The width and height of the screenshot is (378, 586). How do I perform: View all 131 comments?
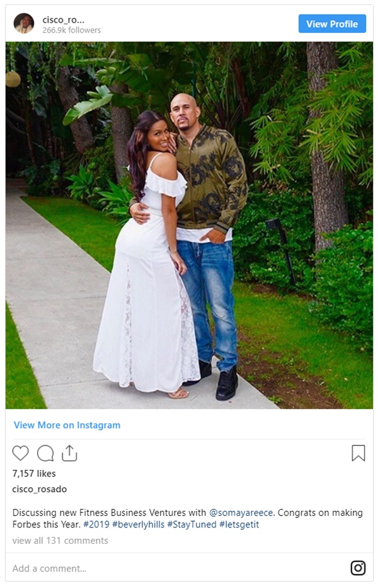pos(60,541)
